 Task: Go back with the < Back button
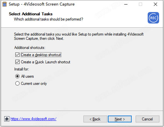[95, 119]
